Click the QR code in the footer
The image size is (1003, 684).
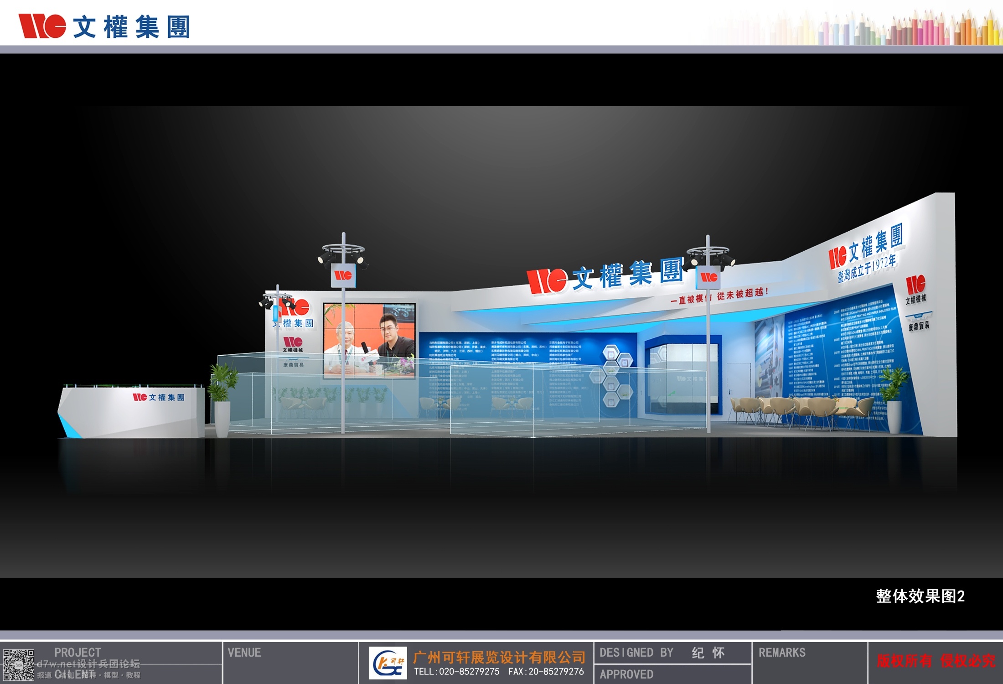tap(18, 665)
